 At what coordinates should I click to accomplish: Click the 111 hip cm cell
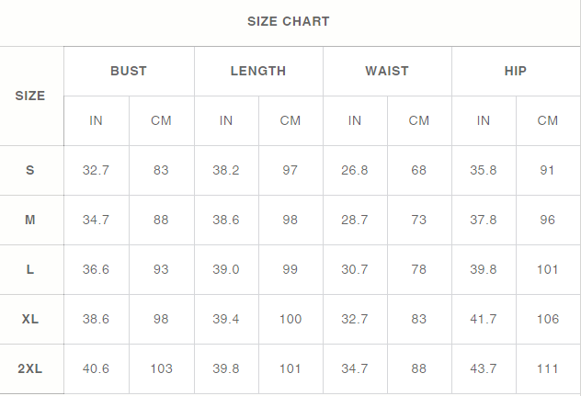(548, 368)
